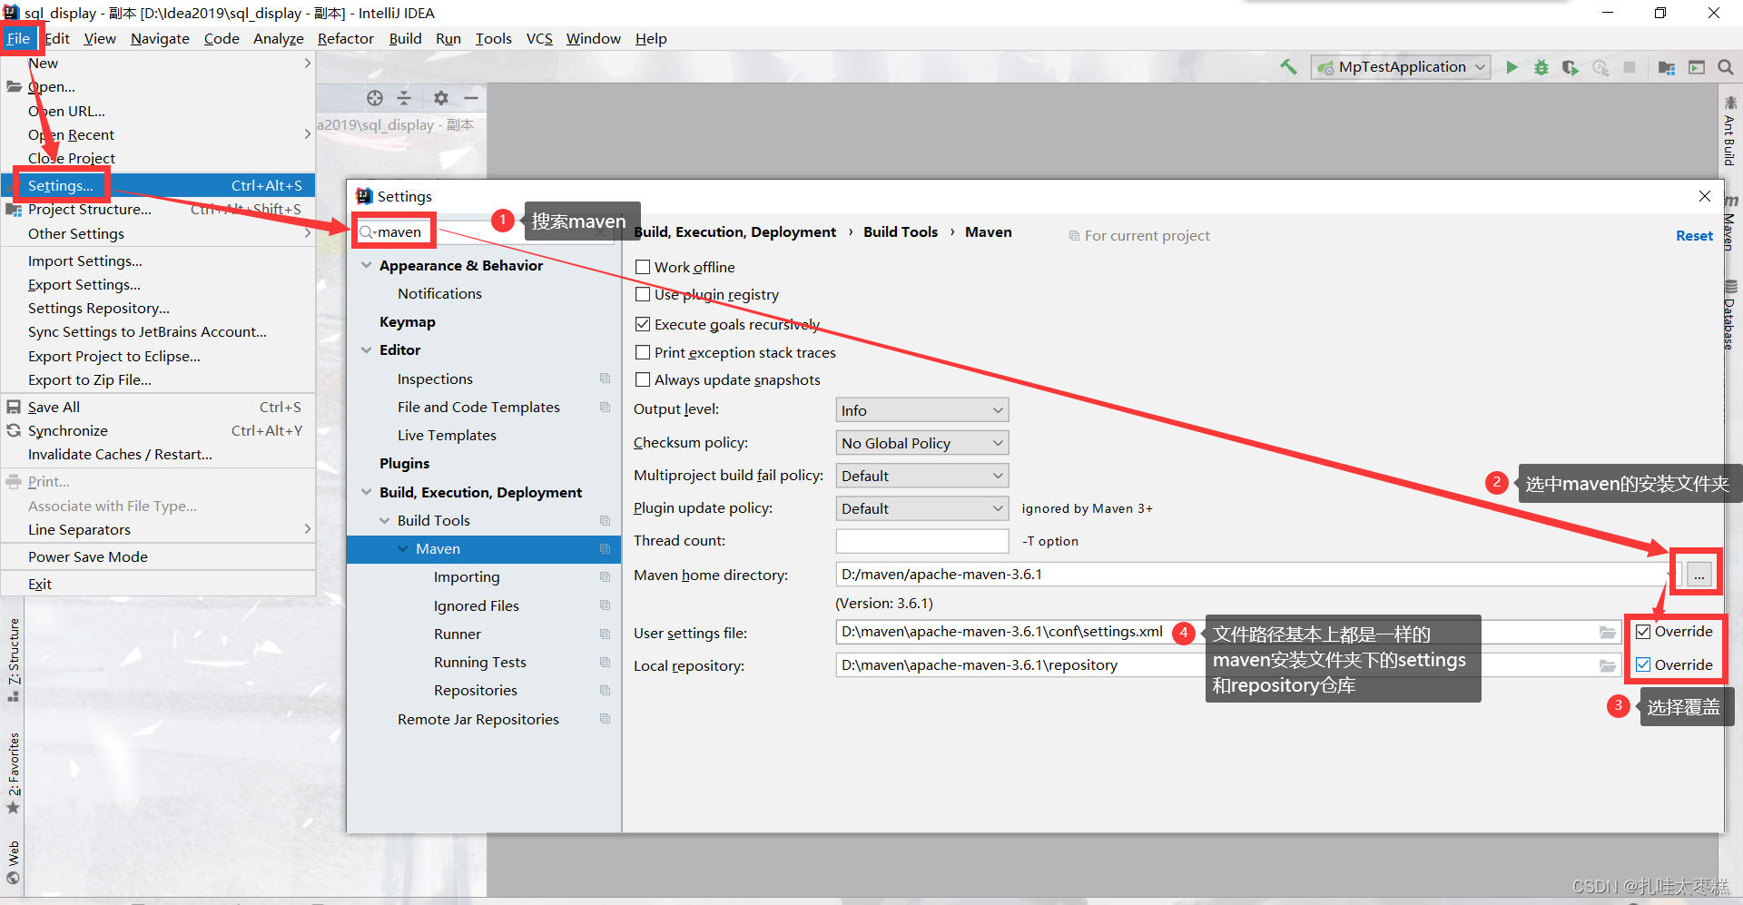Collapse the Build Tools tree node
Viewport: 1743px width, 905px height.
pos(385,520)
